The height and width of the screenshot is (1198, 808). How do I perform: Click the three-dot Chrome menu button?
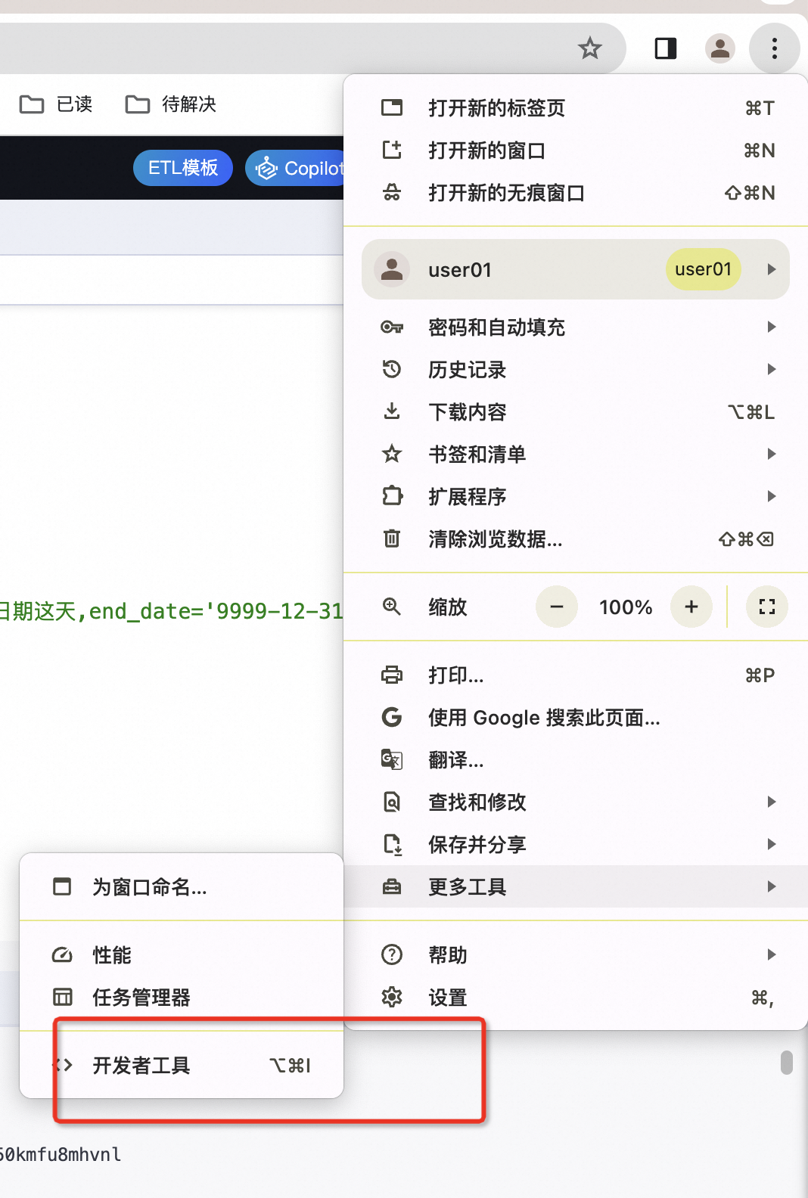click(x=774, y=48)
